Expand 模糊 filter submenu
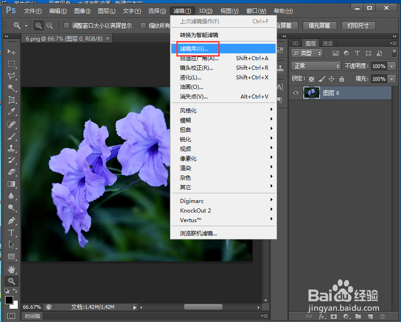Viewport: 401px width, 322px height. (x=223, y=120)
